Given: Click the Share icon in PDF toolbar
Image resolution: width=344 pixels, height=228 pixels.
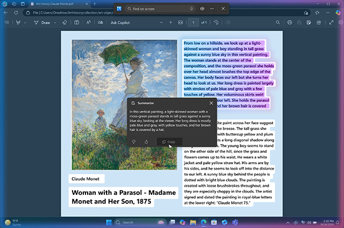Looking at the screenshot, I should click(x=319, y=22).
